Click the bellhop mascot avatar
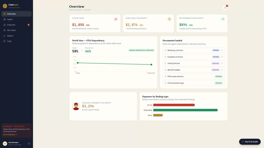This screenshot has width=264, height=148. click(76, 106)
